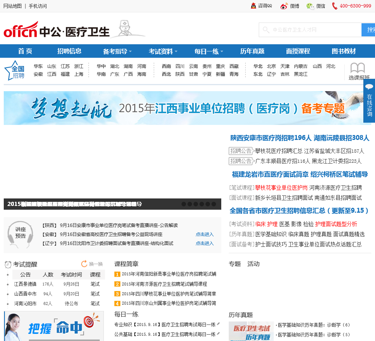Go to 首页 in the navigation bar

coord(25,51)
